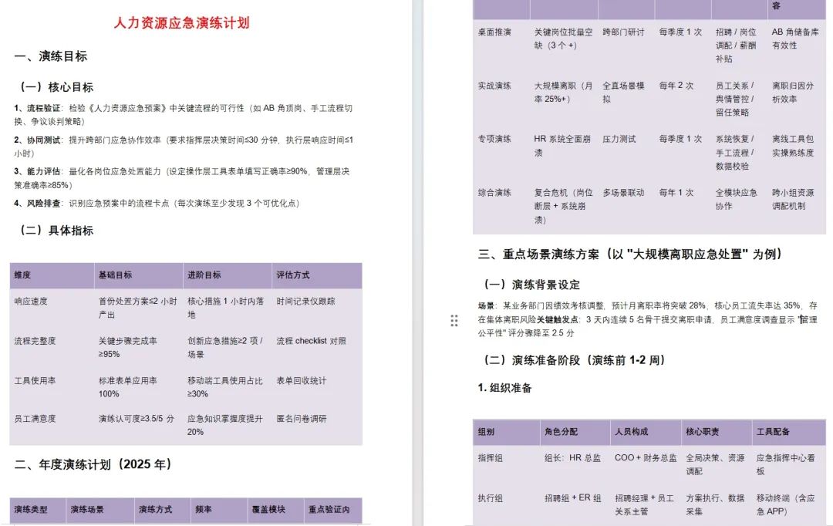Viewport: 833px width, 526px height.
Task: Click the cell 每年 2 次
Action: (677, 86)
